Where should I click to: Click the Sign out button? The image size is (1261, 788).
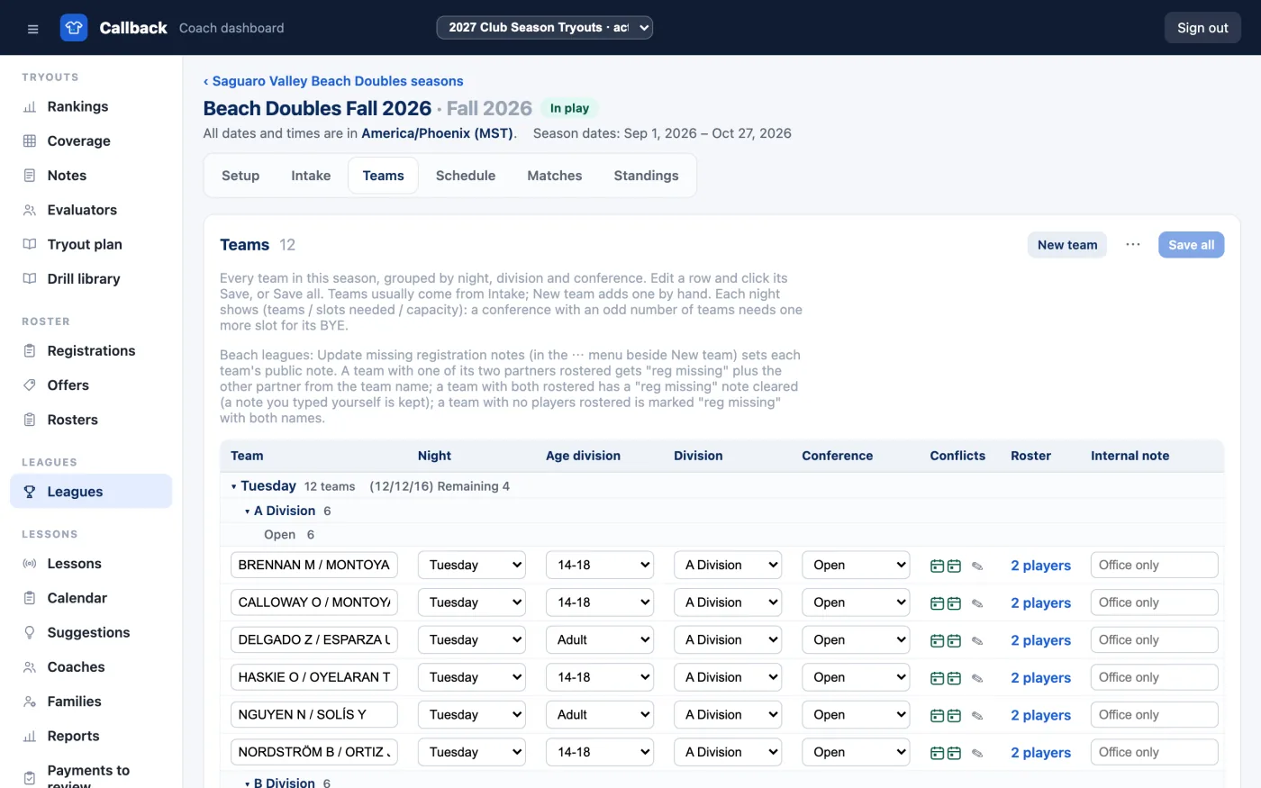click(x=1202, y=28)
